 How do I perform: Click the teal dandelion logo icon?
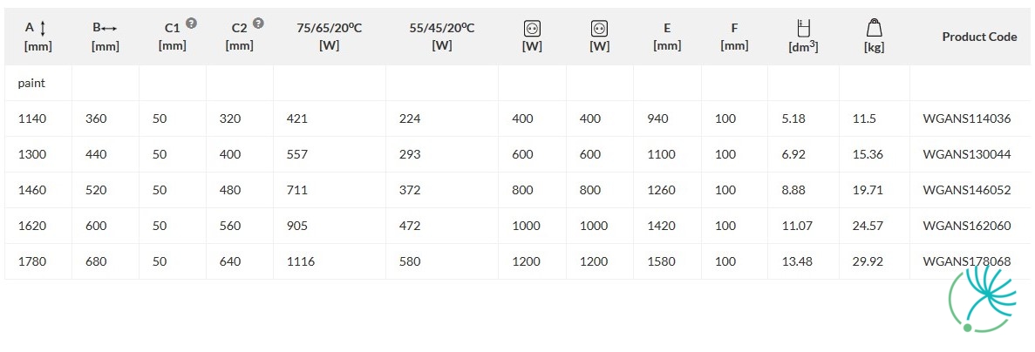click(x=984, y=297)
